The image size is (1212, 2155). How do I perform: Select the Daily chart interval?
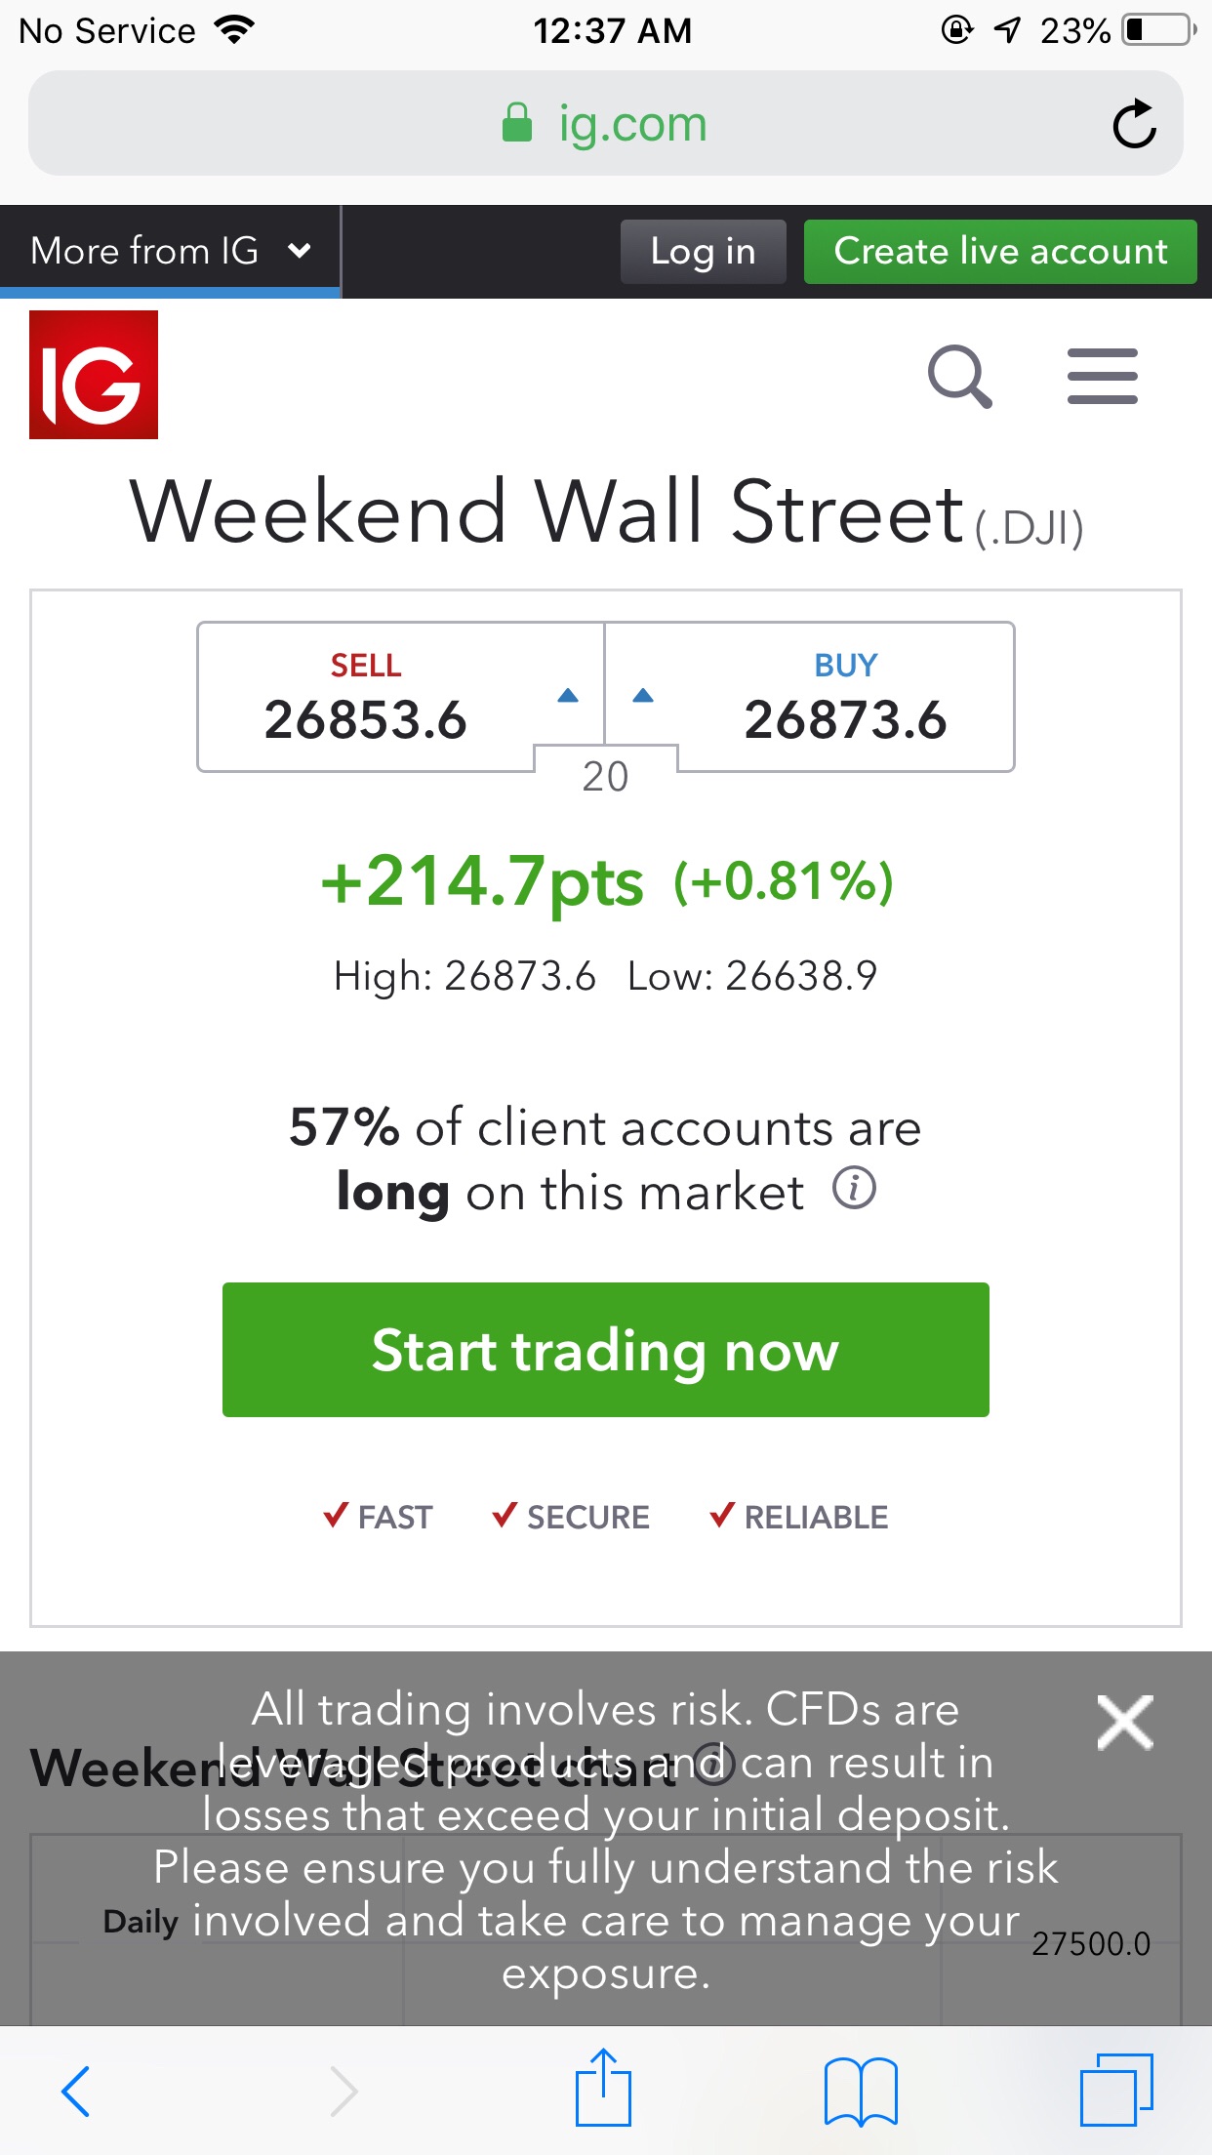[x=141, y=1922]
